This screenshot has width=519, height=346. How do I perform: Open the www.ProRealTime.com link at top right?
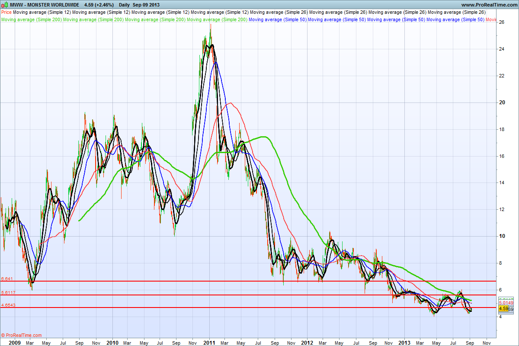488,5
